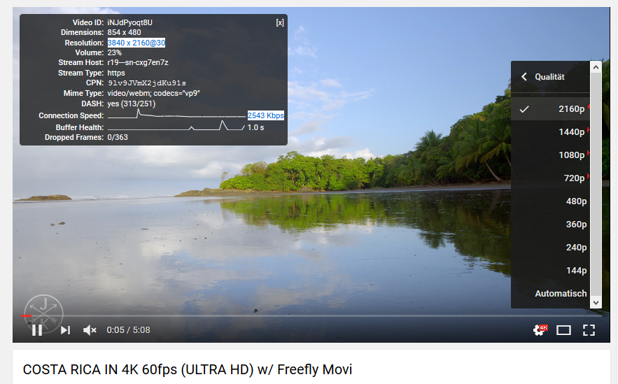Skip to the next video
Image resolution: width=618 pixels, height=384 pixels.
65,330
